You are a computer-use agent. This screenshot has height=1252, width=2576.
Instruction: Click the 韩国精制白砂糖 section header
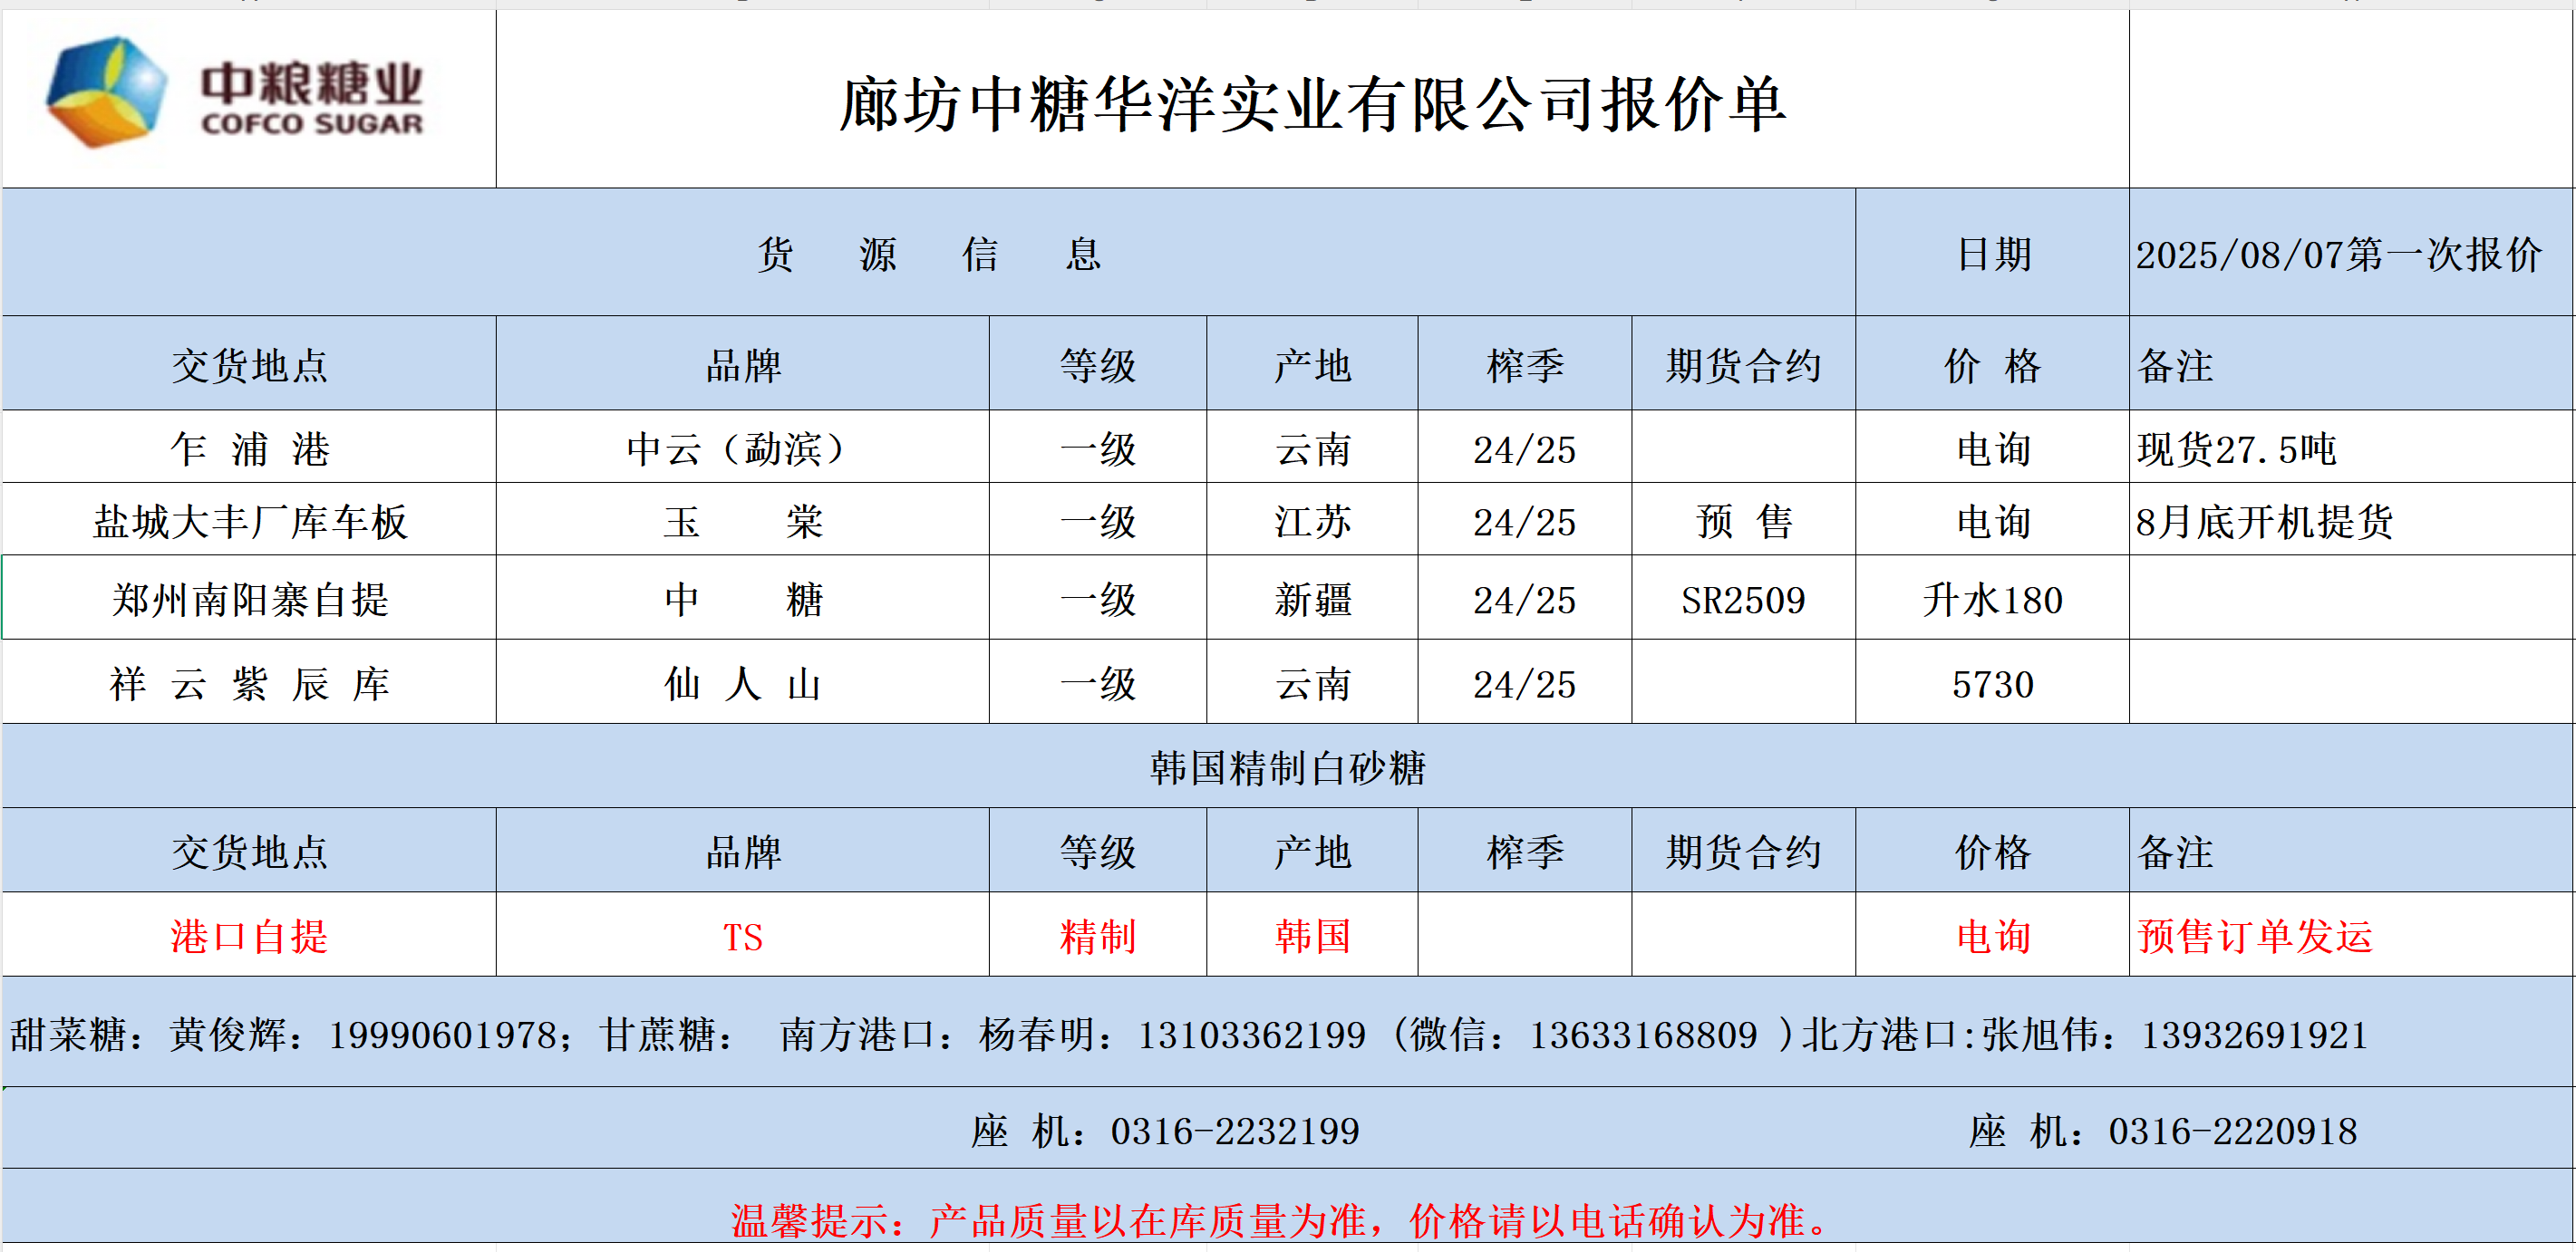(1287, 767)
